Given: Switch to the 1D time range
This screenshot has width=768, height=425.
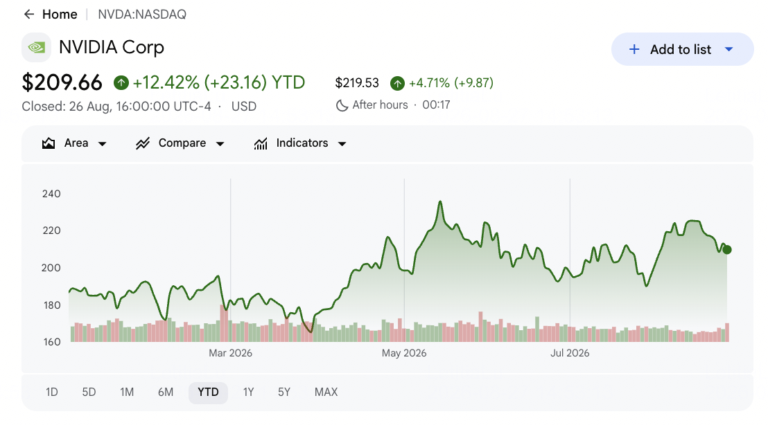Looking at the screenshot, I should pos(52,392).
